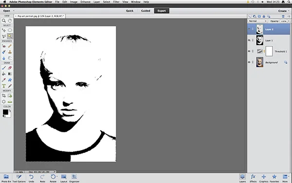Hide the Background layer

click(x=249, y=62)
